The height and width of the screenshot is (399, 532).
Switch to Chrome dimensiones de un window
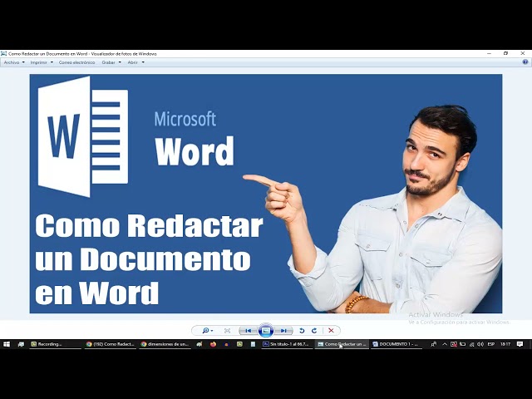tap(165, 344)
